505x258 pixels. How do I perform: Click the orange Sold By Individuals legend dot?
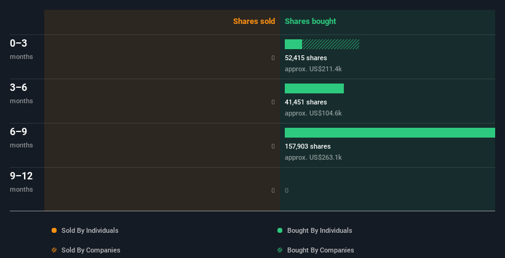(x=54, y=230)
